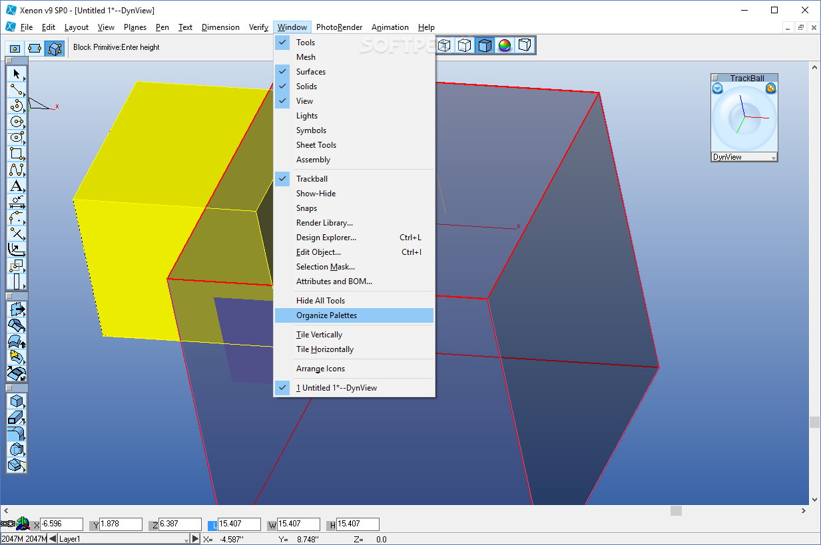The height and width of the screenshot is (545, 821).
Task: Switch to wireframe render mode cube
Action: 444,45
